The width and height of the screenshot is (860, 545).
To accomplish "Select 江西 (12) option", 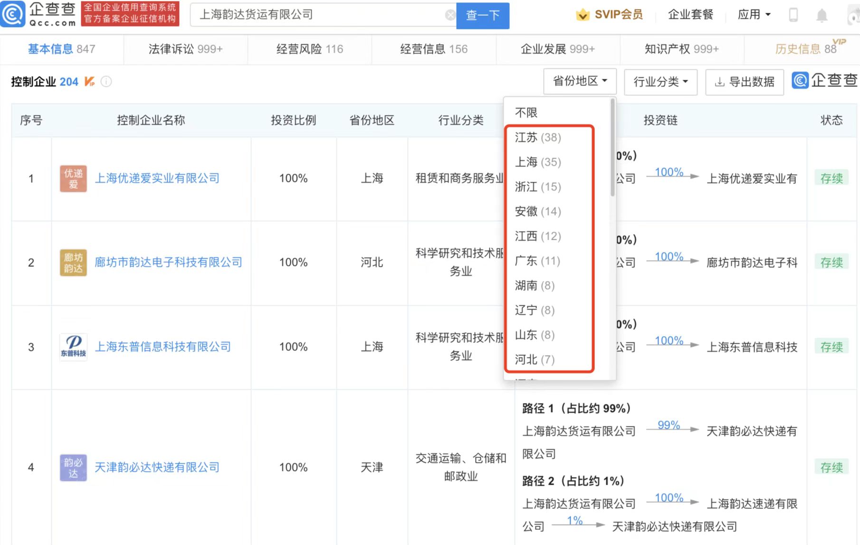I will (538, 236).
